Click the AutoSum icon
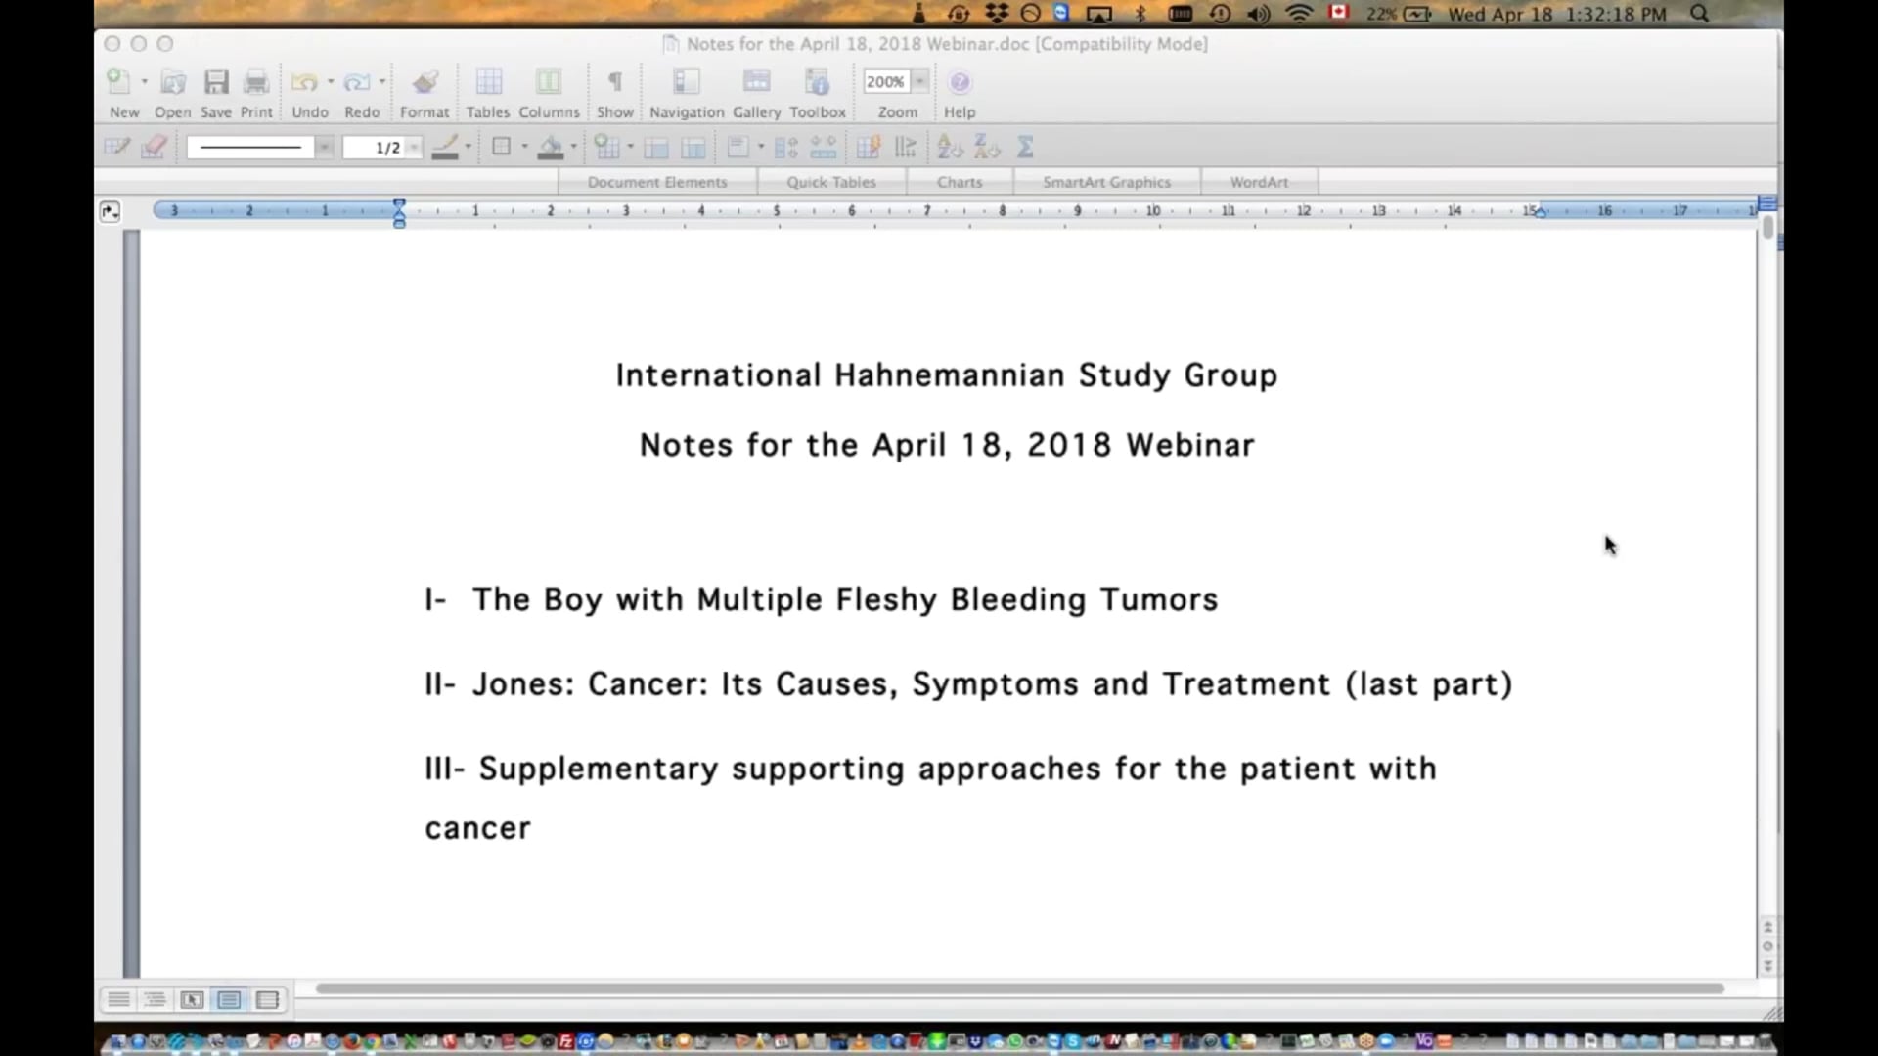The height and width of the screenshot is (1056, 1878). tap(1025, 147)
